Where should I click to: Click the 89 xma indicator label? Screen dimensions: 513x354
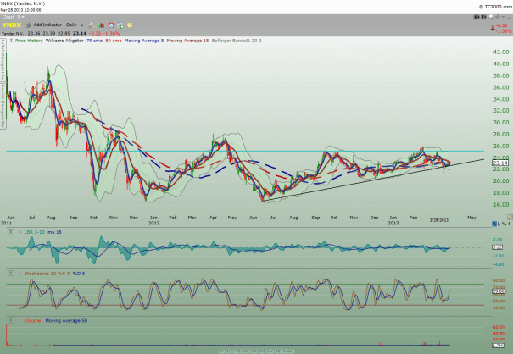pyautogui.click(x=114, y=41)
